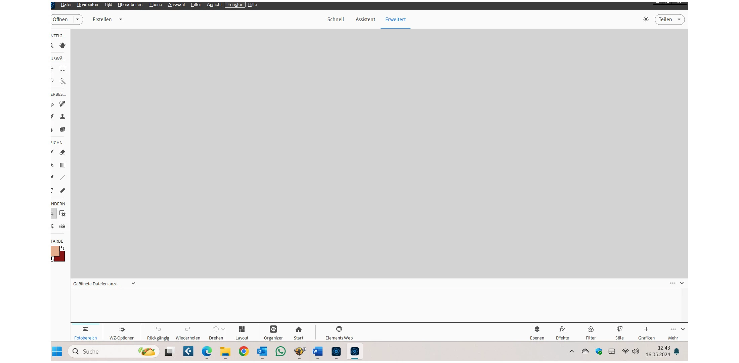Open the Effekte panel

point(562,332)
